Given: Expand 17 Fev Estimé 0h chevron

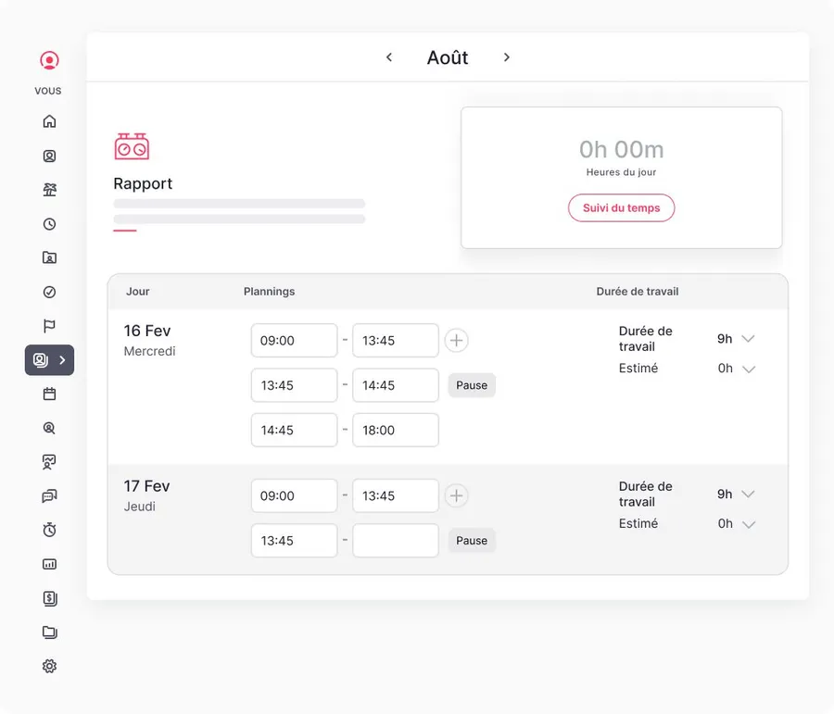Looking at the screenshot, I should [749, 524].
